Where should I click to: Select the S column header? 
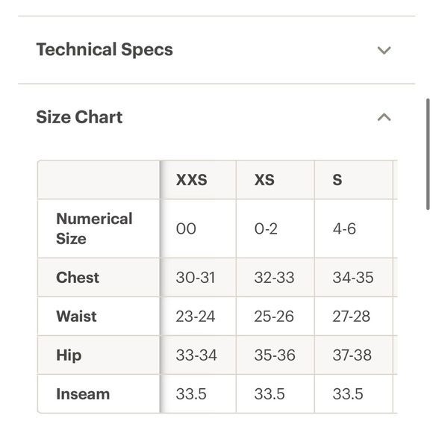(337, 180)
